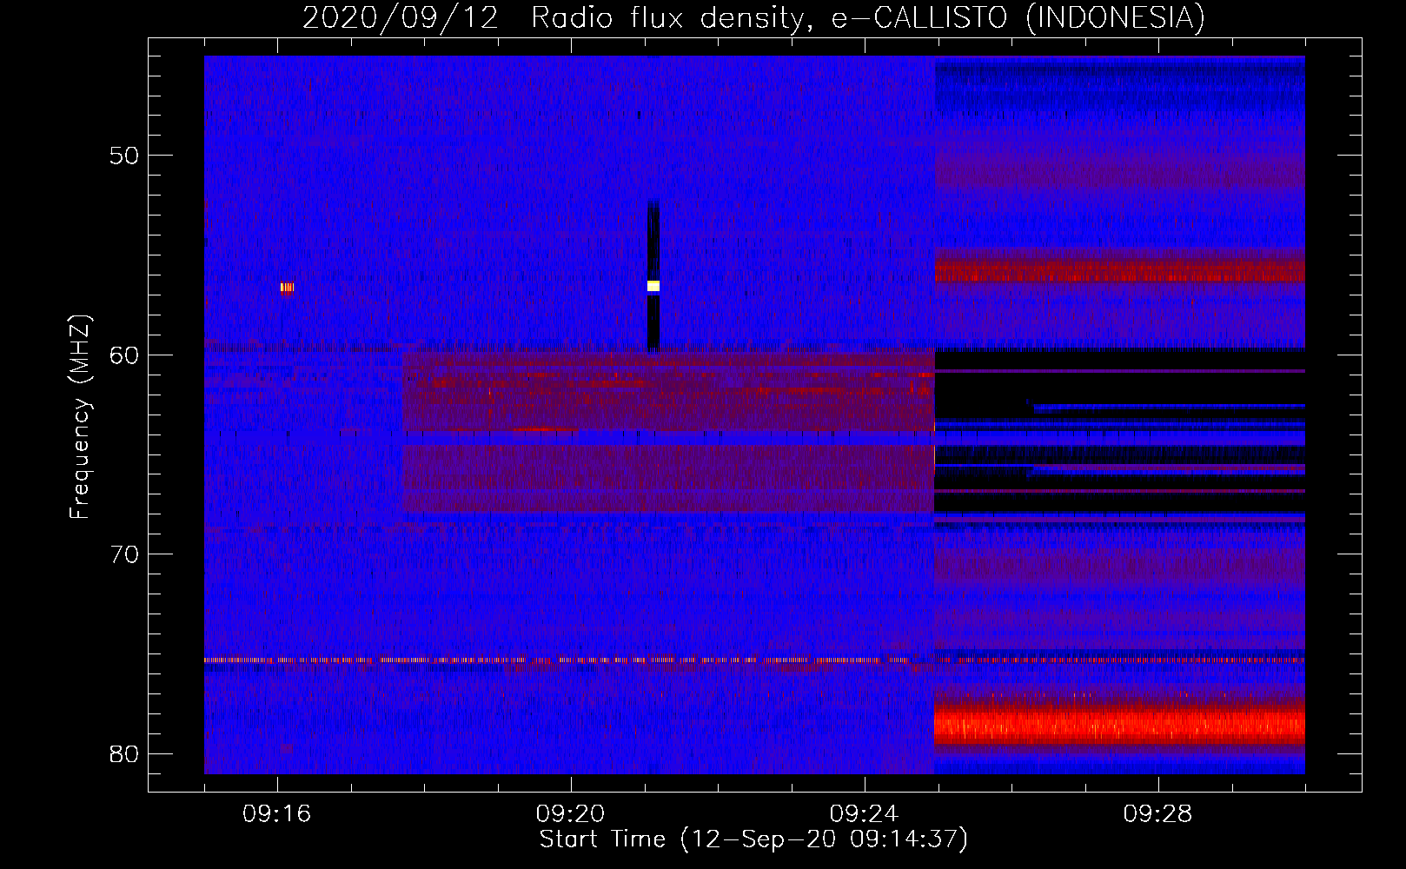Click the 09:16 time tick label

pyautogui.click(x=277, y=814)
